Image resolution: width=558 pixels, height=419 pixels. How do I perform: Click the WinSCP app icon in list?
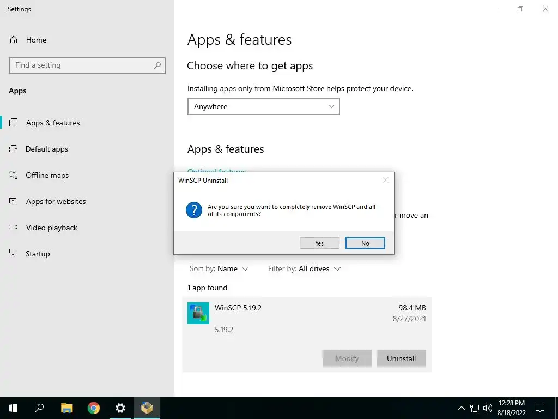pyautogui.click(x=198, y=313)
